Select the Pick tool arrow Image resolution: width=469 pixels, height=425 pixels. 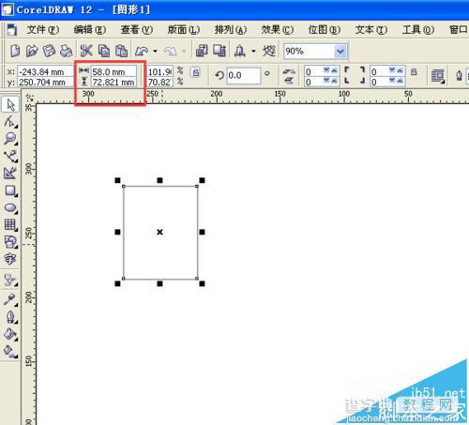click(x=10, y=104)
